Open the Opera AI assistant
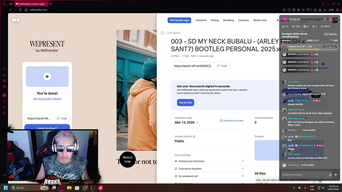Screen dimensions: 342x192 (331, 10)
